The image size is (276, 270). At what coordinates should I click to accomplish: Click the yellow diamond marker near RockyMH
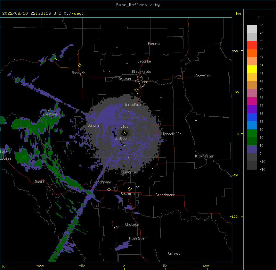[80, 65]
